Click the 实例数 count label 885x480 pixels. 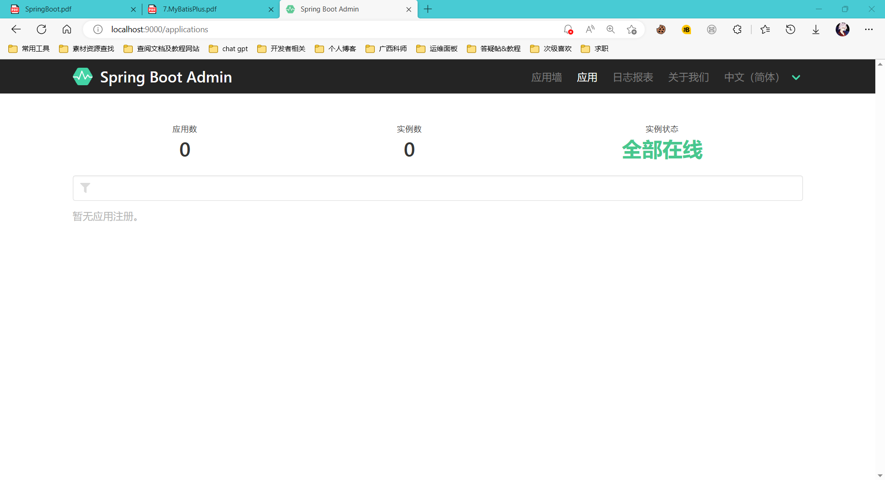(x=409, y=129)
